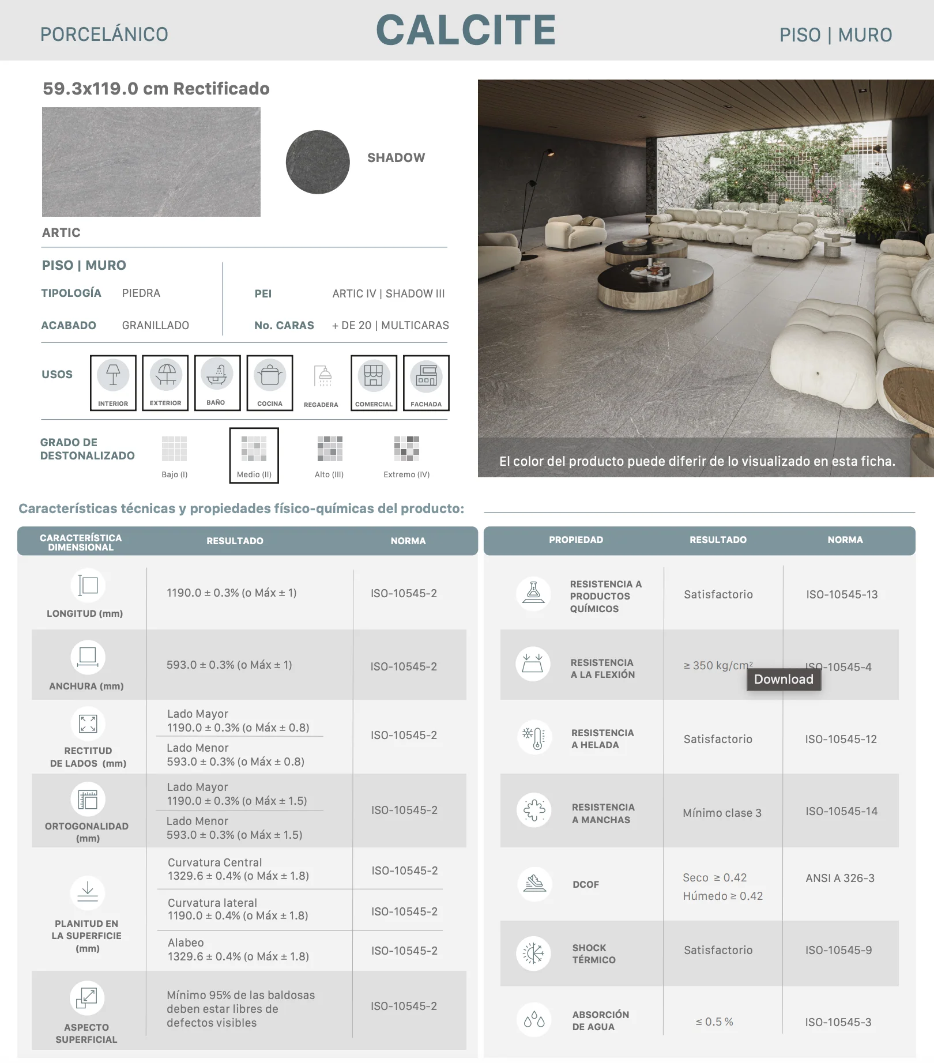Click the DCOF shoe slip icon

click(x=535, y=884)
